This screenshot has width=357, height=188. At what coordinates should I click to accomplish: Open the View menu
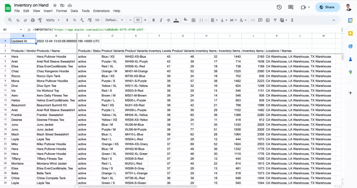(36, 10)
